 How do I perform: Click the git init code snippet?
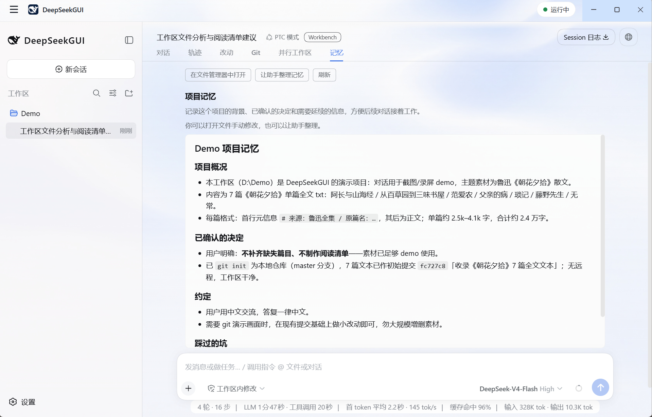tap(232, 266)
